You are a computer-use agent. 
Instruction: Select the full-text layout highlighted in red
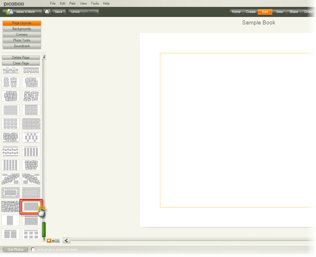coord(31,207)
